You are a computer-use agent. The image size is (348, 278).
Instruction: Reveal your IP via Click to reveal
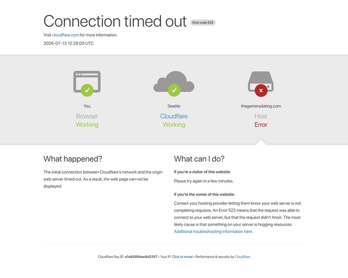pos(182,257)
